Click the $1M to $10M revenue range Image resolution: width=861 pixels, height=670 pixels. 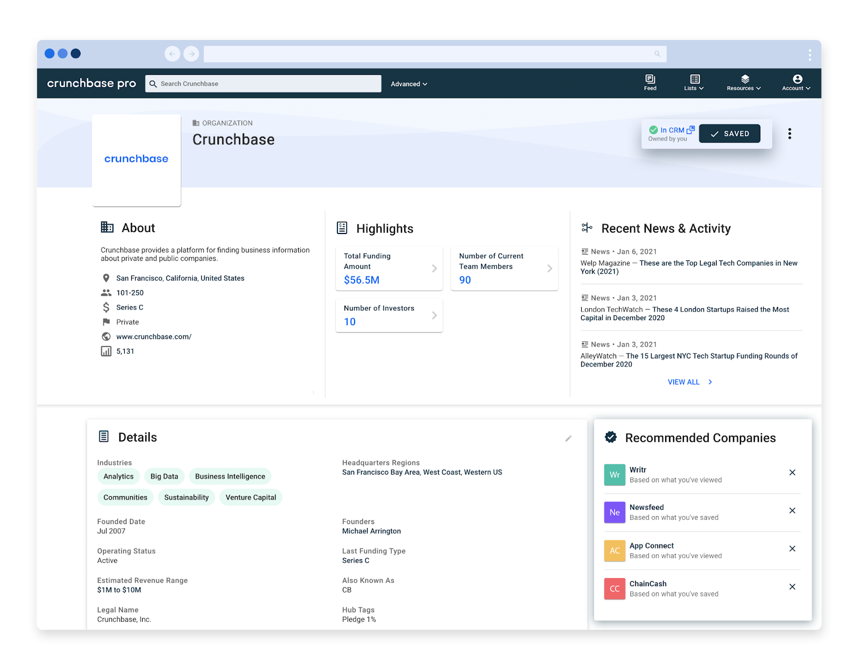coord(119,590)
